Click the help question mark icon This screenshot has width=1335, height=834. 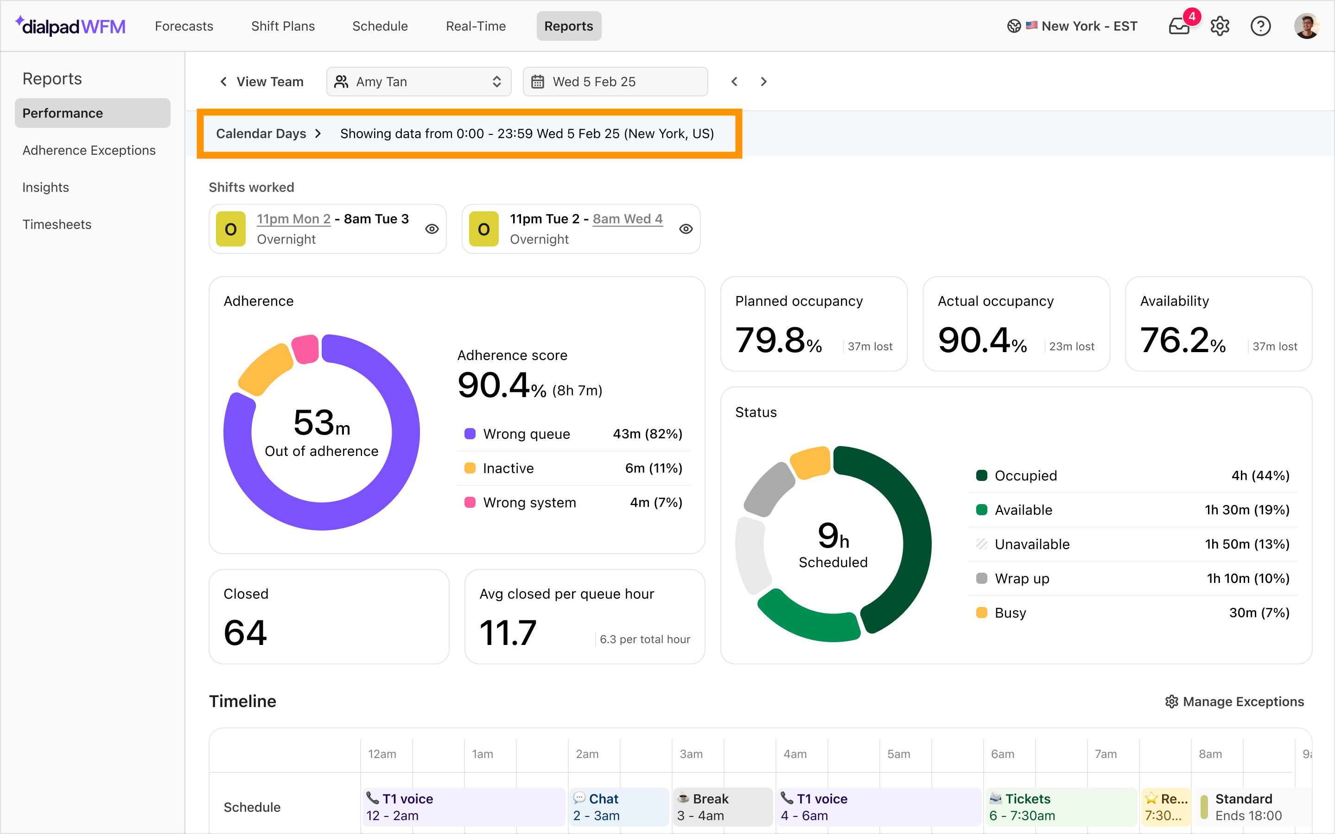1260,26
